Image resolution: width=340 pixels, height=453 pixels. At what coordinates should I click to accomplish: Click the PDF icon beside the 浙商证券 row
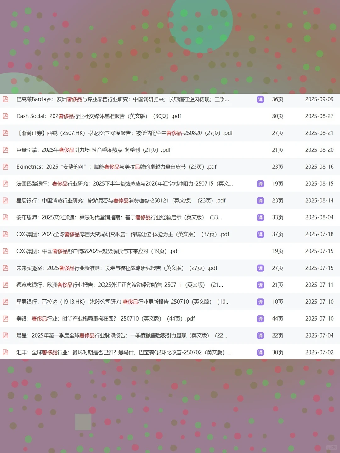(x=6, y=133)
